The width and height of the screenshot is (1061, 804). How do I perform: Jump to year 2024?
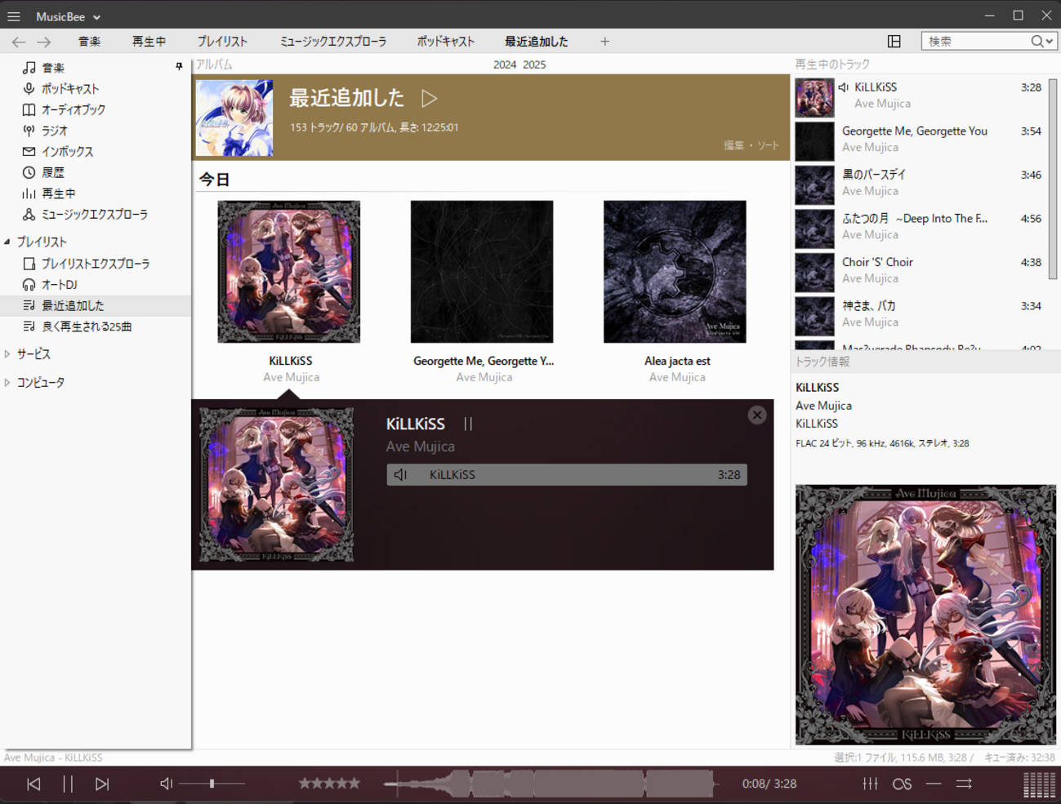click(x=505, y=64)
